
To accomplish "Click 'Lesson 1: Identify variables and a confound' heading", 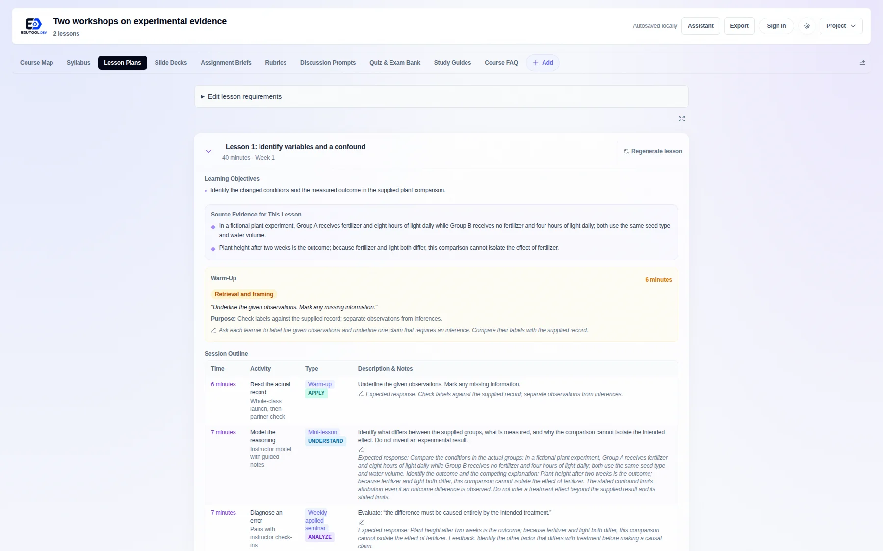I will [x=295, y=147].
